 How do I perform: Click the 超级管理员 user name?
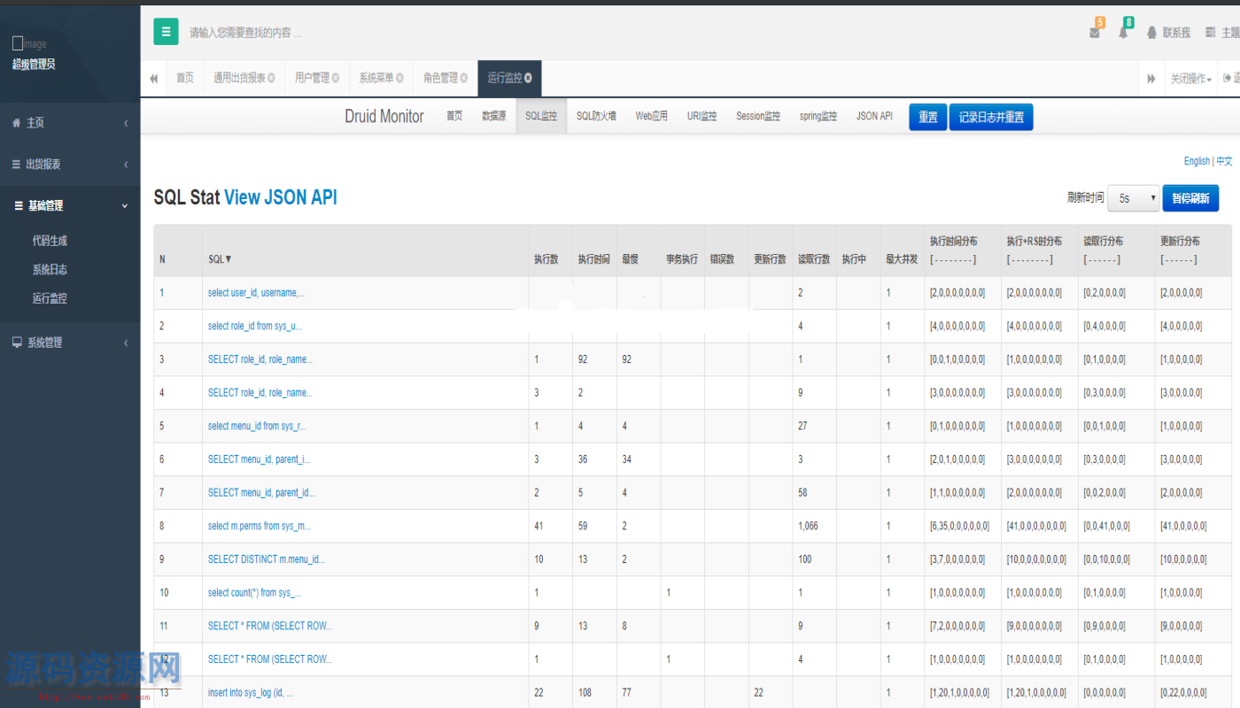pos(34,64)
